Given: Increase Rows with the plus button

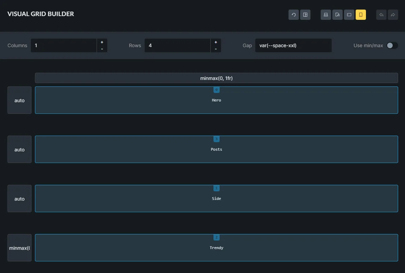Looking at the screenshot, I should click(216, 42).
